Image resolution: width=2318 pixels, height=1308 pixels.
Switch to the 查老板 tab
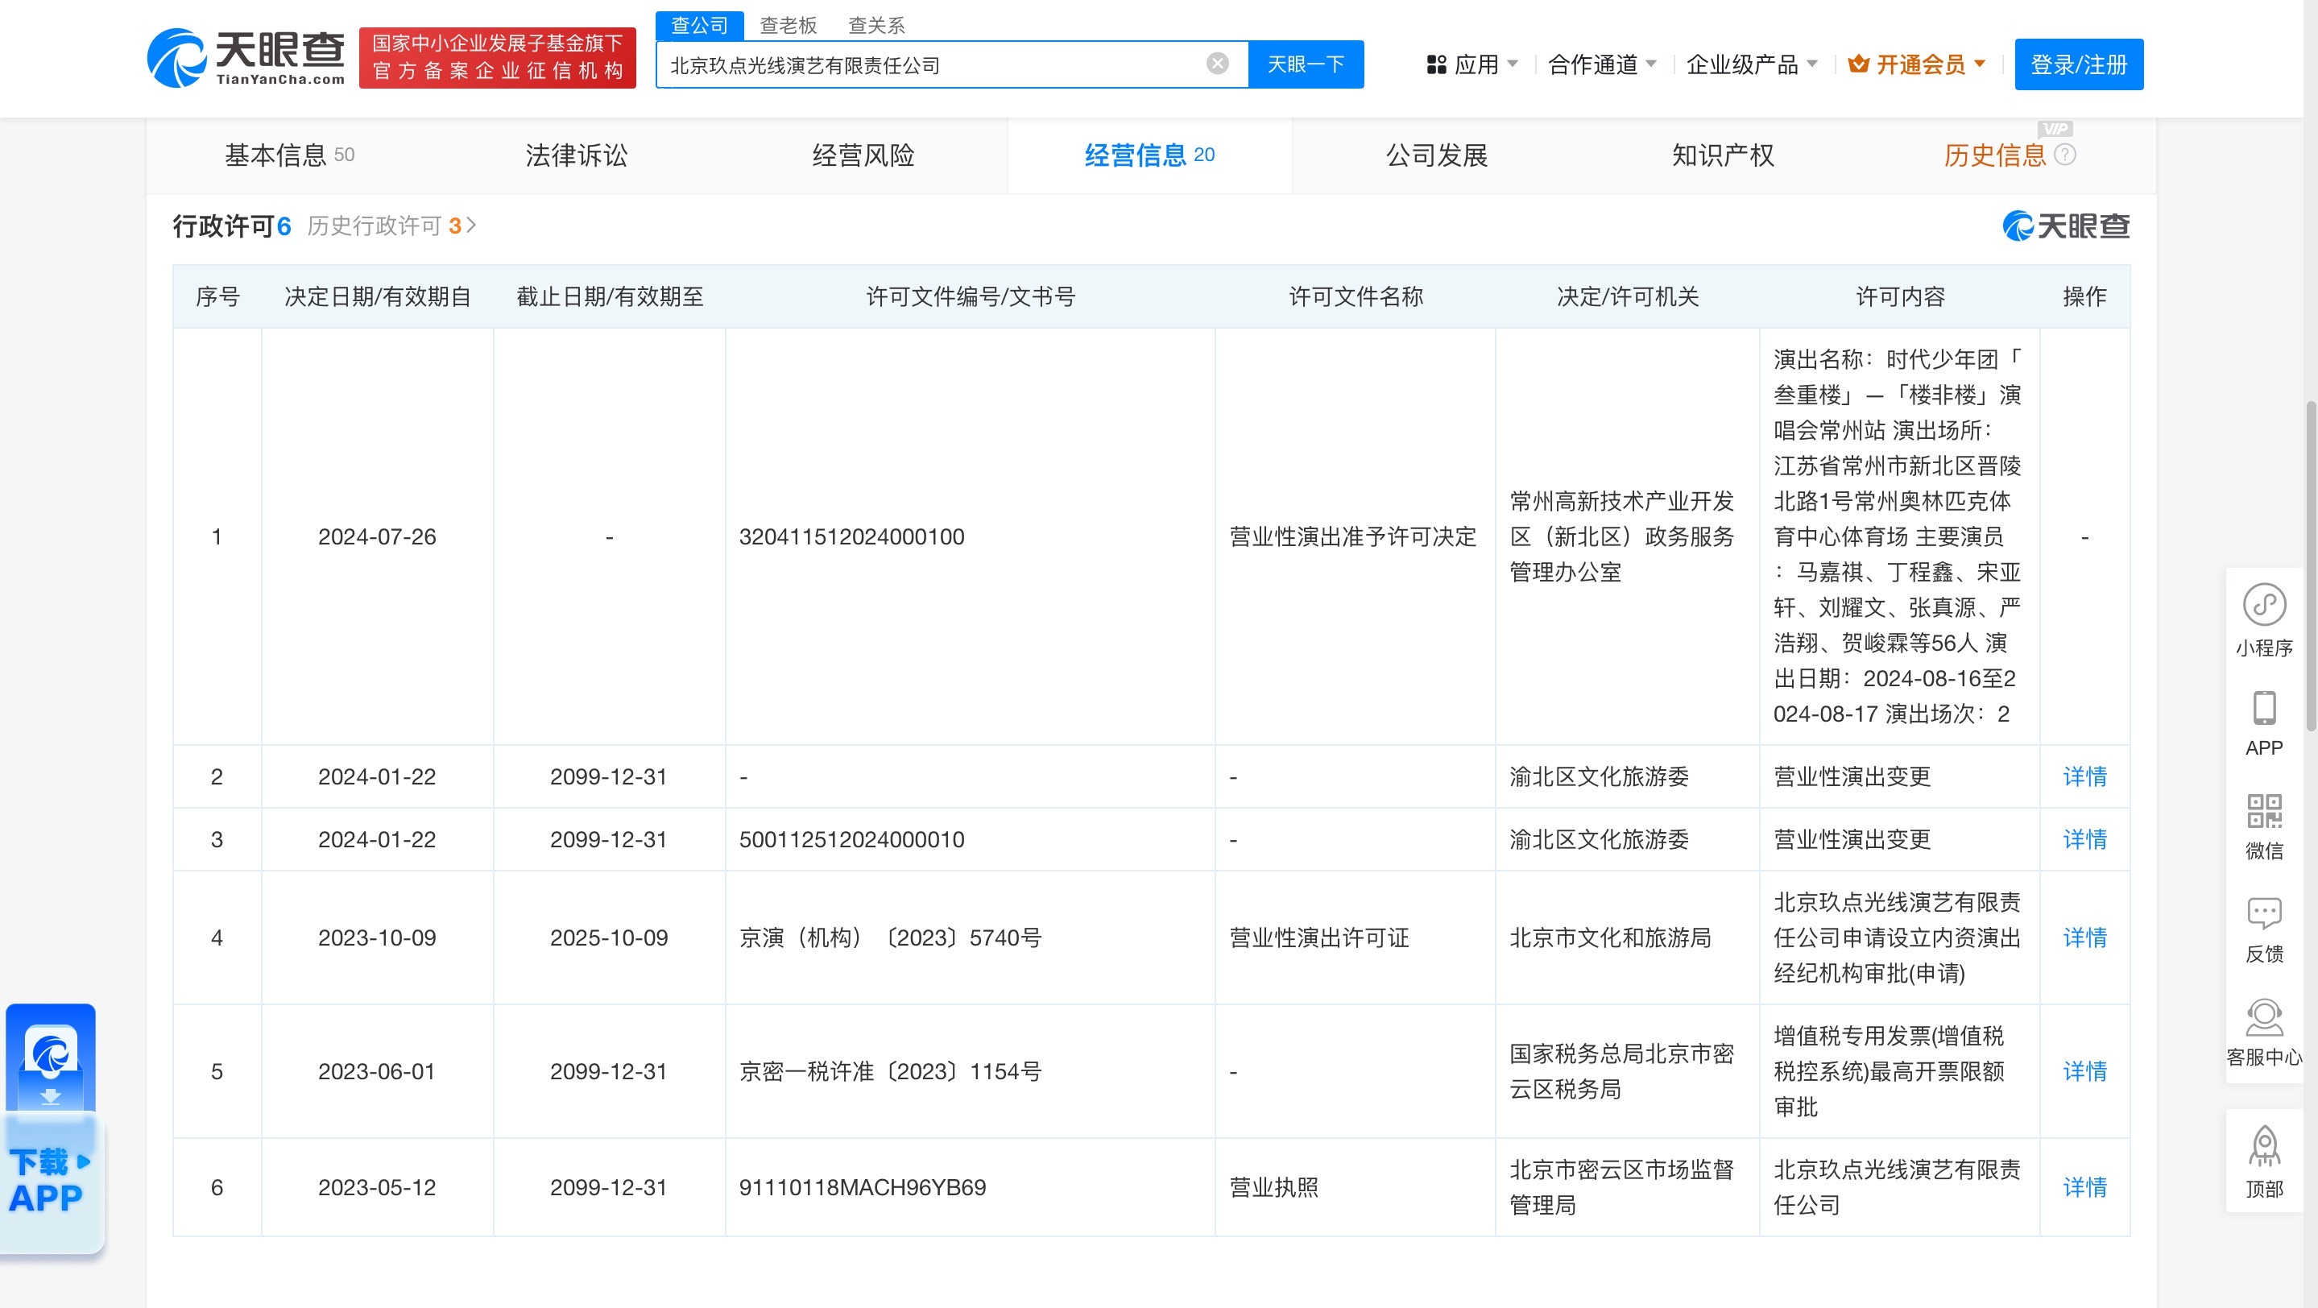point(788,25)
